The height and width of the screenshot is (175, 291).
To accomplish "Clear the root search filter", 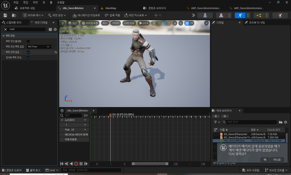I will [x=5, y=29].
